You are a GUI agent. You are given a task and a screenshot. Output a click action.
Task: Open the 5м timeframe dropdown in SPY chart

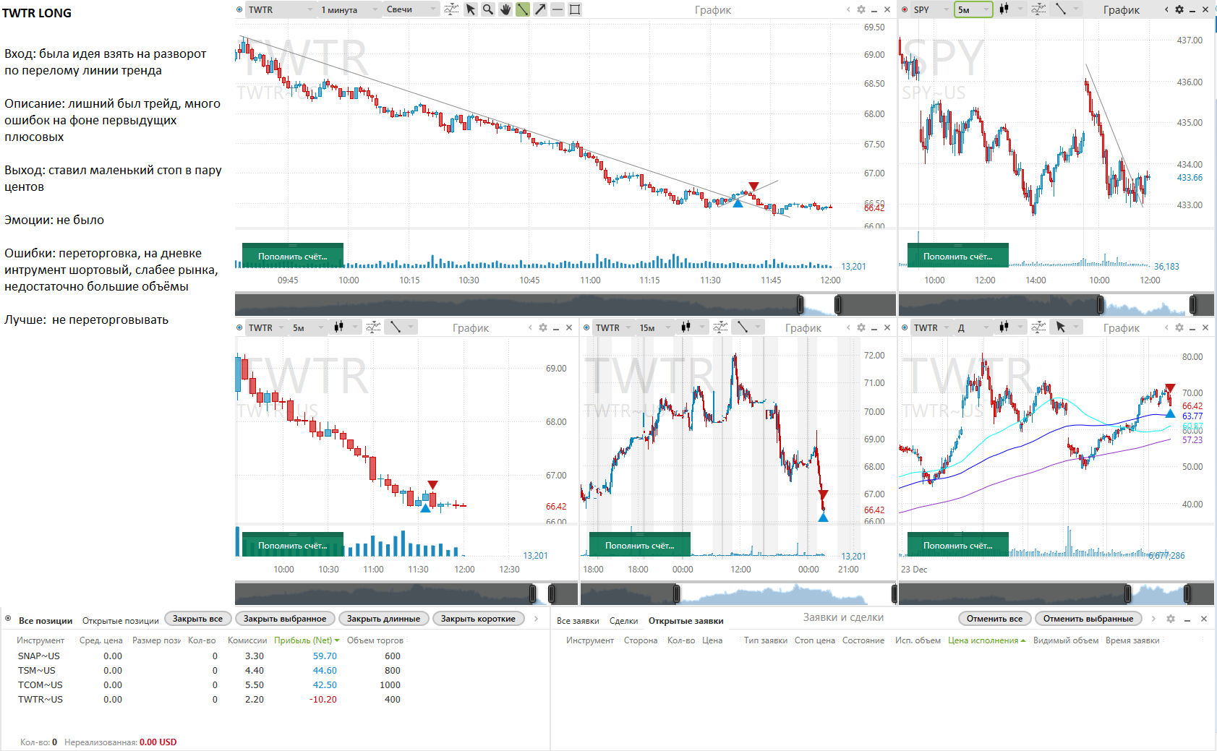(973, 9)
